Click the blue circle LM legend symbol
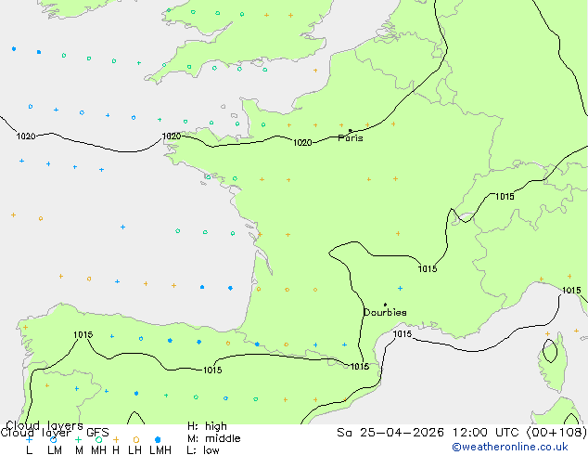Screen dimensions: 588x455 tap(53, 439)
